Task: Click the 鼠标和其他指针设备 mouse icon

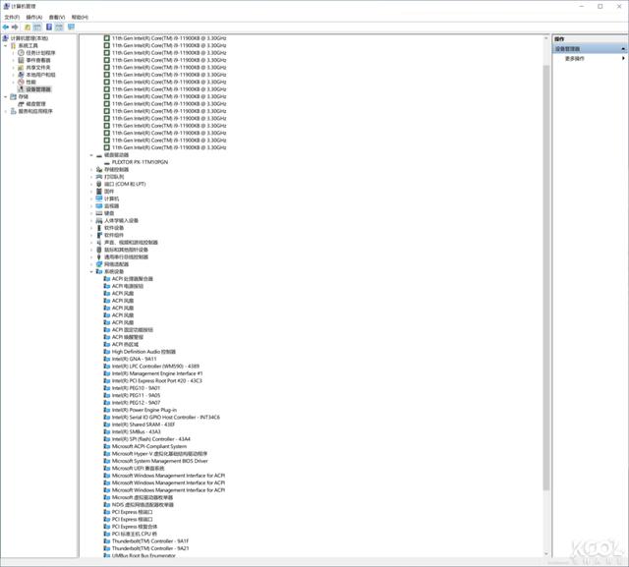Action: [x=99, y=250]
